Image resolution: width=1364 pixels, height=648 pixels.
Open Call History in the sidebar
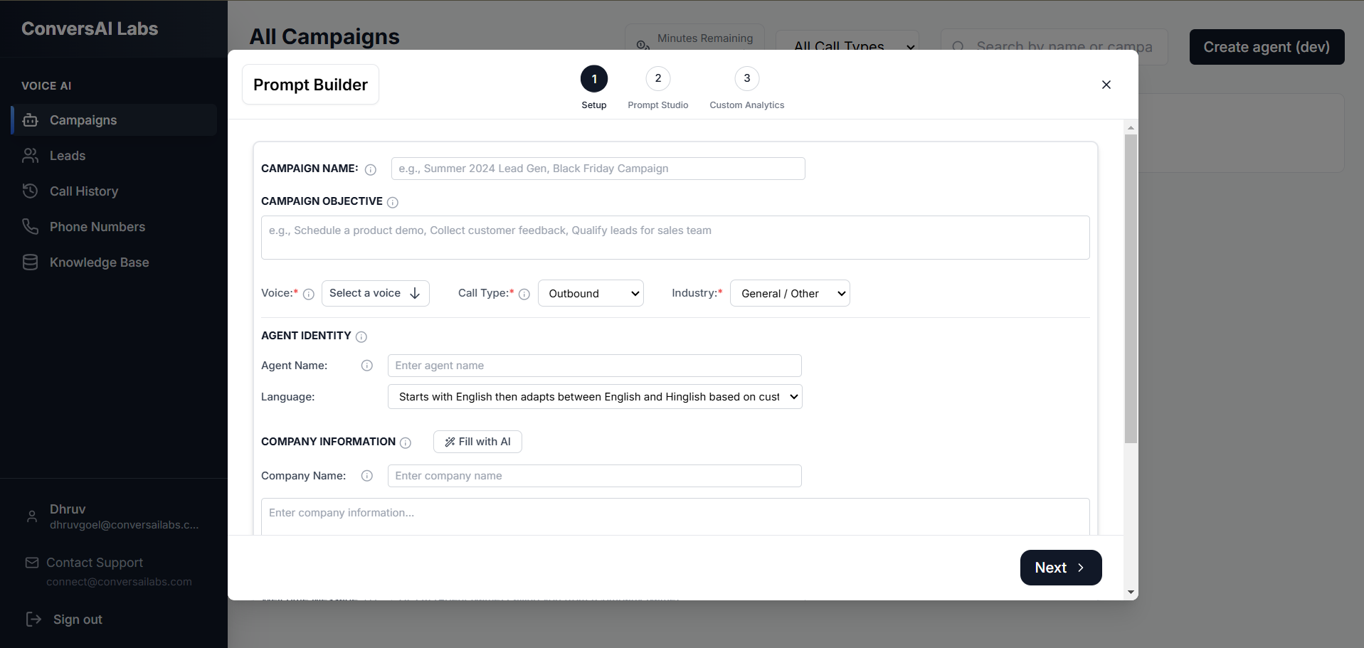(x=114, y=191)
